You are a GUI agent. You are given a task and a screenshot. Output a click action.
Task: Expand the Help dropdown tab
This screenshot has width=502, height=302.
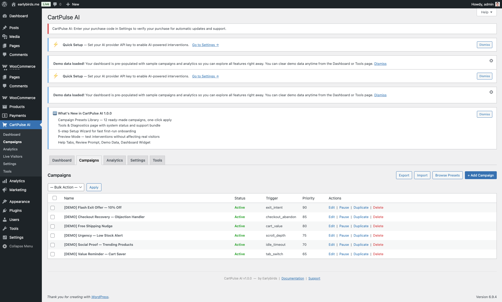(x=486, y=12)
